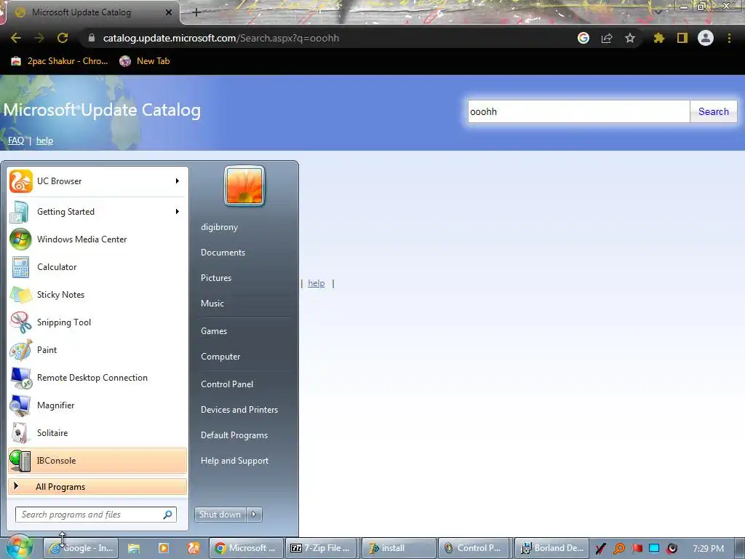Go back in Chrome

(16, 38)
